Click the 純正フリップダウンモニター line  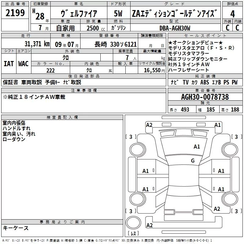[198, 59]
